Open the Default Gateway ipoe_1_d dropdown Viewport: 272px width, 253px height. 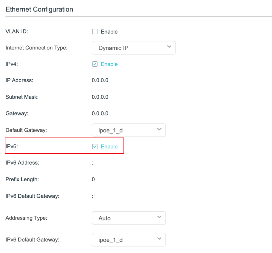[x=129, y=130]
